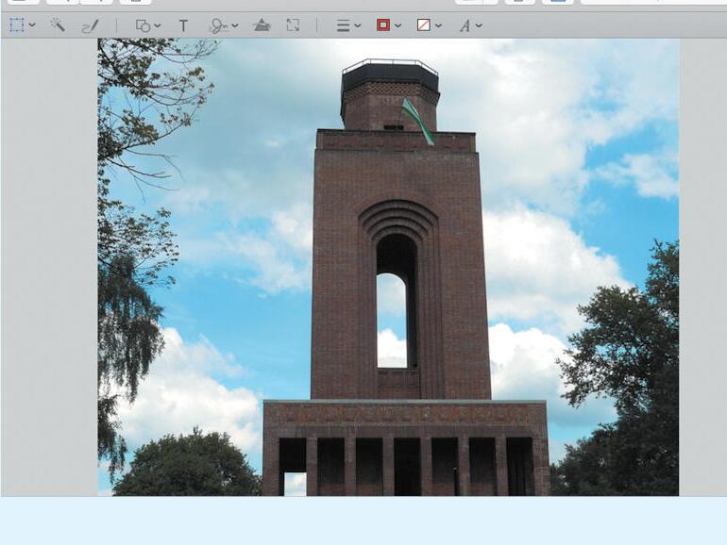Click the brick tower photo in the canvas
Image resolution: width=727 pixels, height=545 pixels.
pos(388,267)
